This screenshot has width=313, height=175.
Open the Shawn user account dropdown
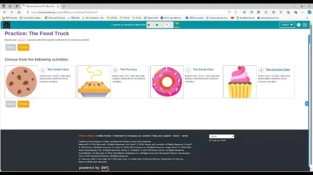click(x=287, y=25)
